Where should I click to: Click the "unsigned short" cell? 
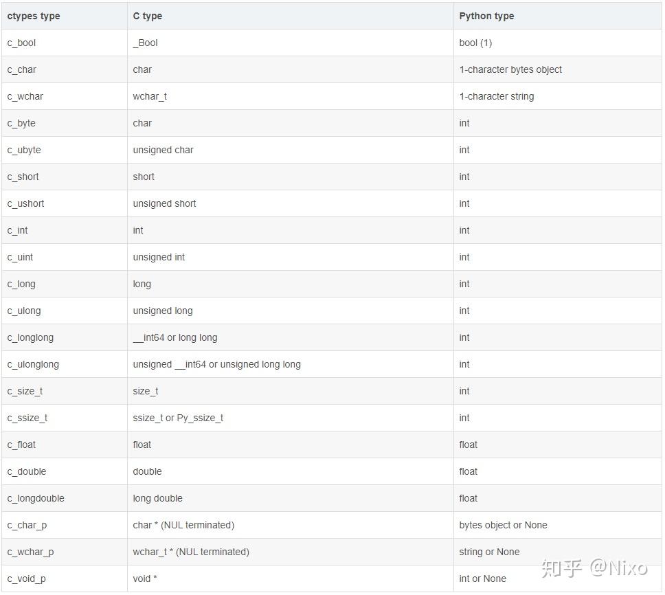point(165,203)
